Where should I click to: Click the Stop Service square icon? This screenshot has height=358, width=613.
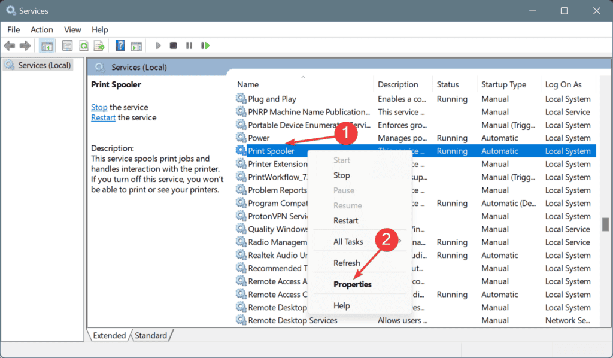click(x=173, y=45)
